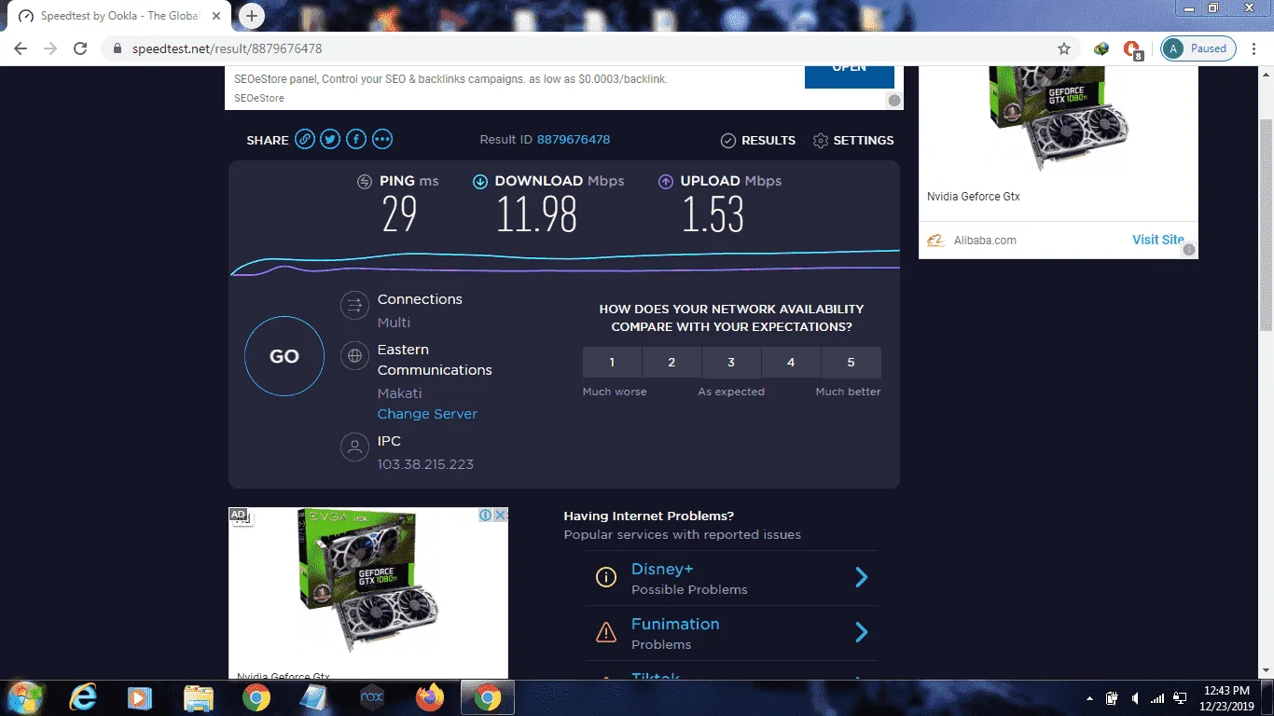Click the Connections arrows icon
Viewport: 1274px width, 716px height.
coord(354,305)
